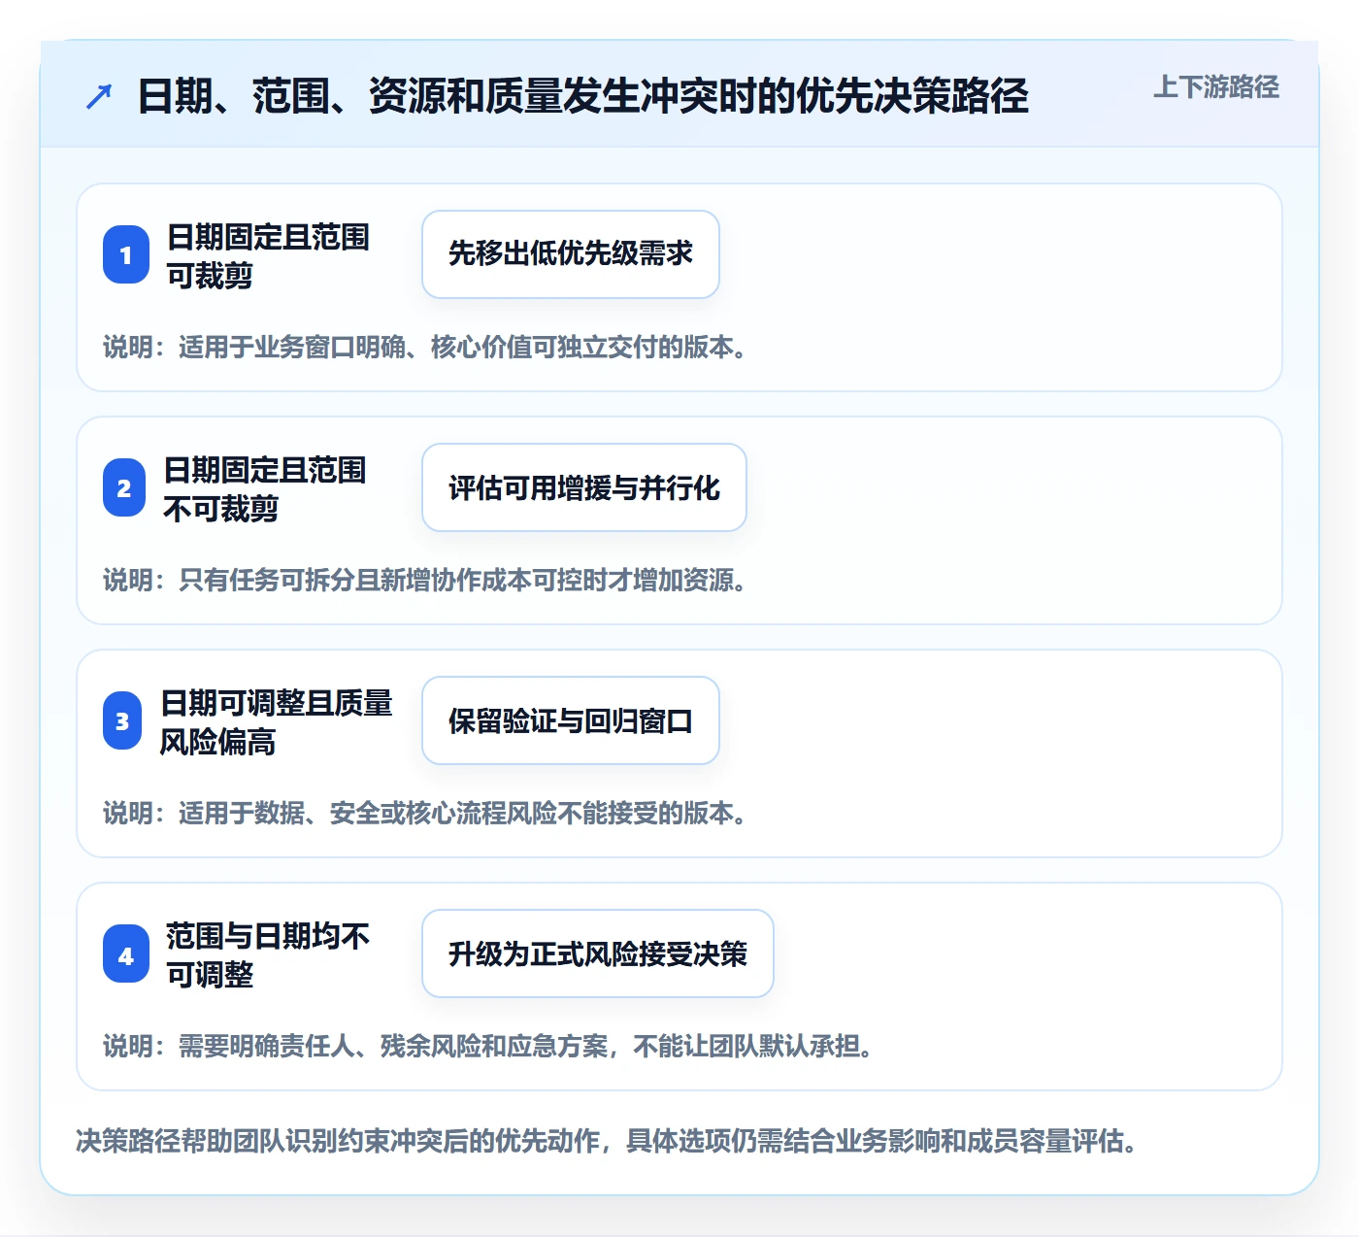Click the note about 业务窗口明确 versions
This screenshot has height=1237, width=1359.
coord(427,347)
